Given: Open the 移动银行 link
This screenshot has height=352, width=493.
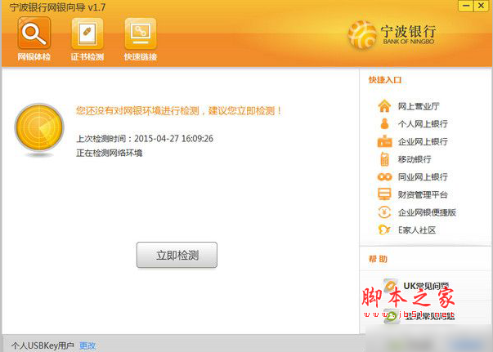Looking at the screenshot, I should tap(415, 159).
